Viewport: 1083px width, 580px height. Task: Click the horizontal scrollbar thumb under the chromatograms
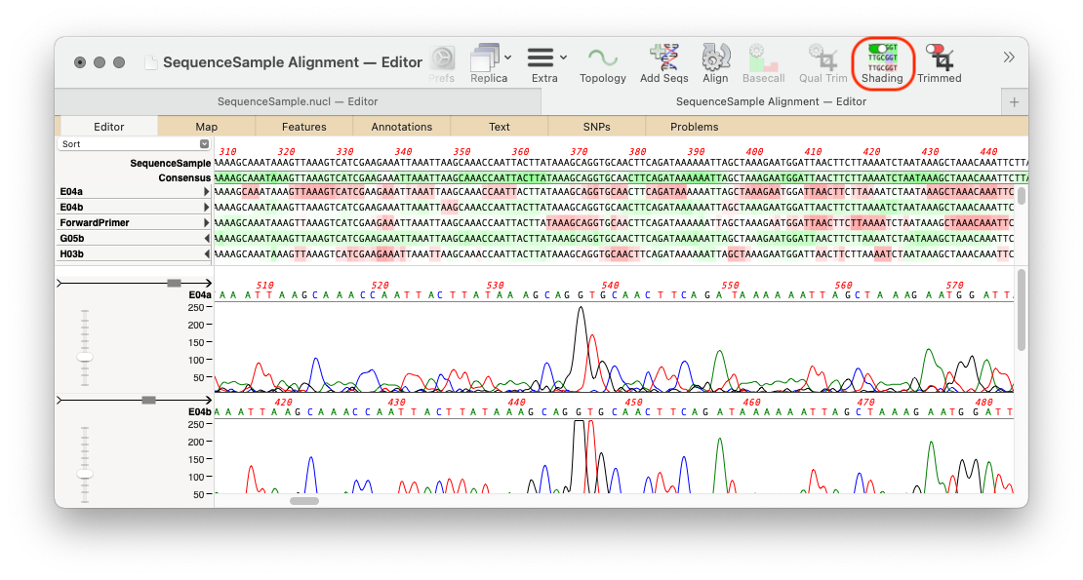[x=303, y=501]
